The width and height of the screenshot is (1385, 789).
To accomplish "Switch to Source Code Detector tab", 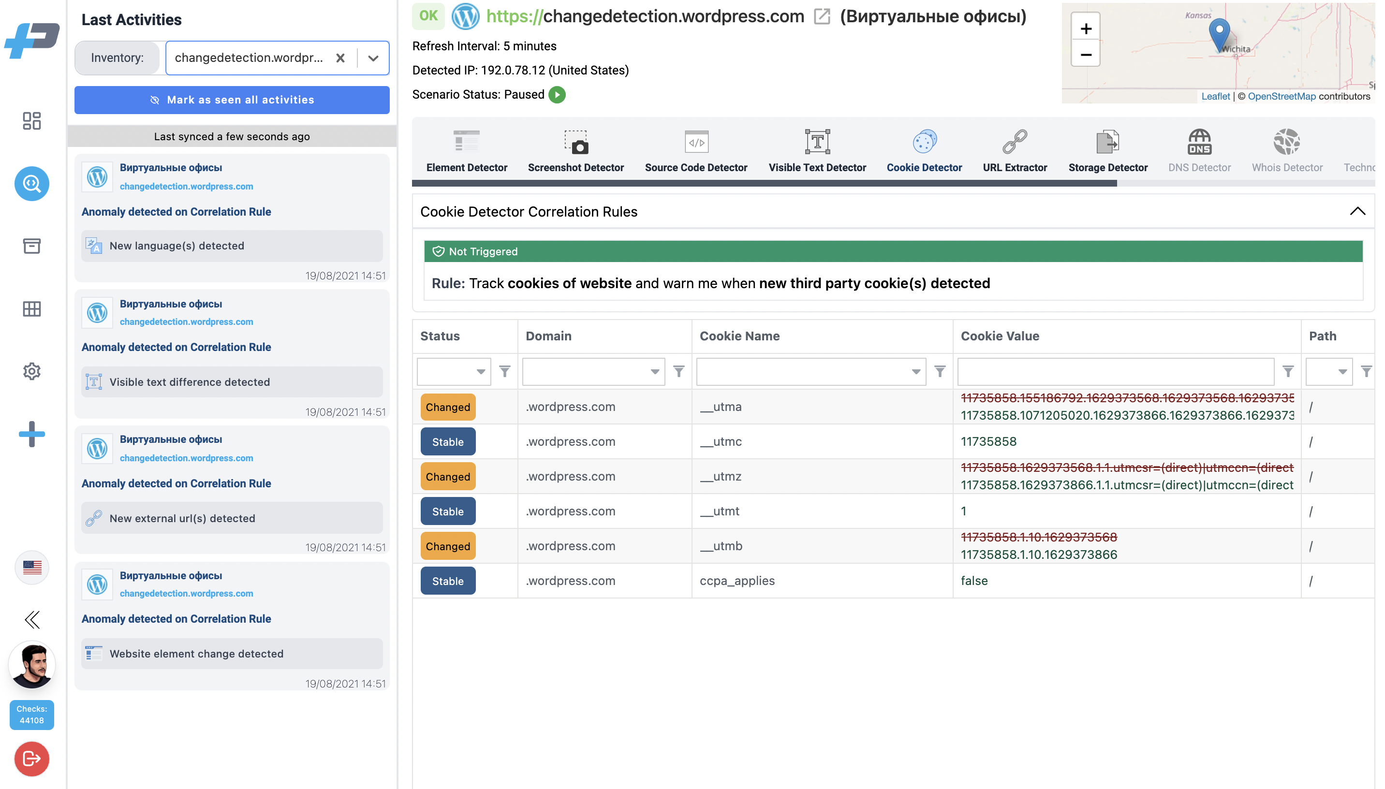I will [x=696, y=151].
